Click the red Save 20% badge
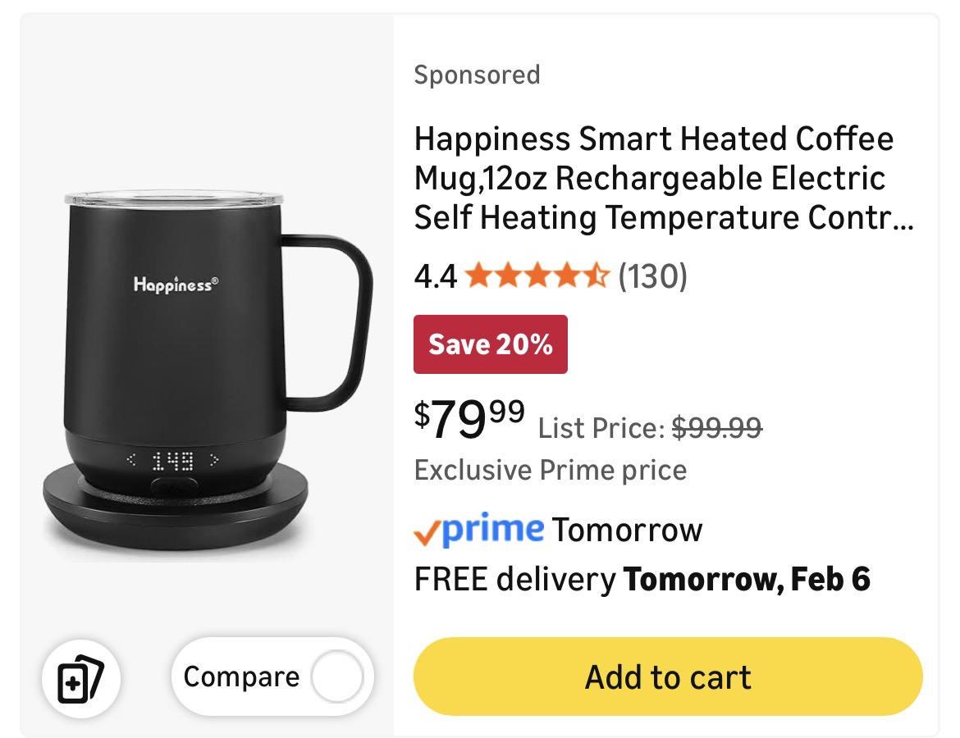This screenshot has width=960, height=738. (490, 344)
